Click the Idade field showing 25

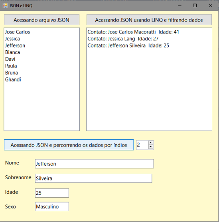pos(52,193)
